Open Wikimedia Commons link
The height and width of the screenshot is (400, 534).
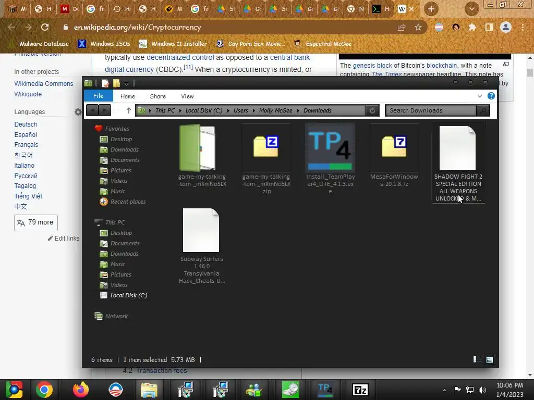tap(44, 84)
